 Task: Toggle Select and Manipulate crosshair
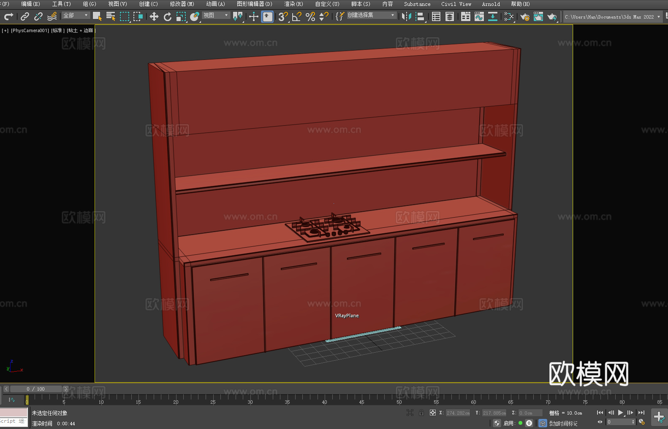[253, 16]
